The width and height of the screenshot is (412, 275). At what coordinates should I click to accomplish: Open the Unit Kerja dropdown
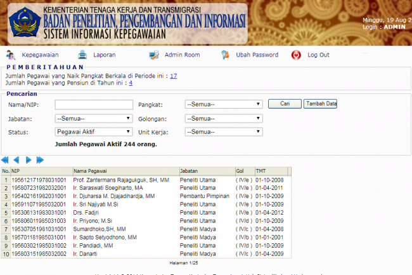[x=224, y=131]
